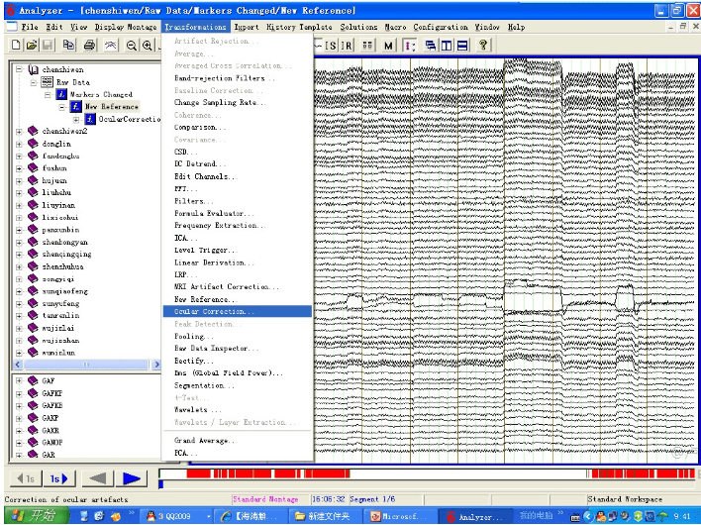
Task: Choose Ocular Correction from Transformations menu
Action: click(x=238, y=311)
